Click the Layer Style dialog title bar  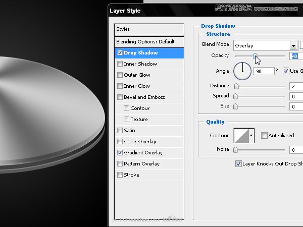[x=206, y=11]
